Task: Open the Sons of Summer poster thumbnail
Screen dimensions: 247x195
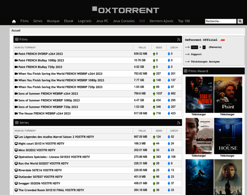Action: click(200, 95)
